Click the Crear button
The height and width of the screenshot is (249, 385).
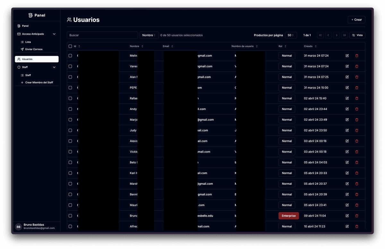point(356,20)
